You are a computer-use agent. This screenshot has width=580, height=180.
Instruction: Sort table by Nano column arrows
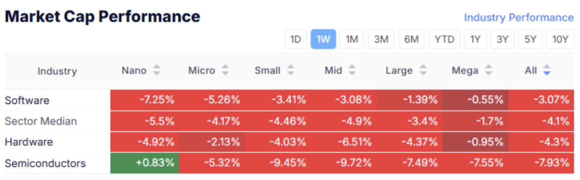(157, 71)
